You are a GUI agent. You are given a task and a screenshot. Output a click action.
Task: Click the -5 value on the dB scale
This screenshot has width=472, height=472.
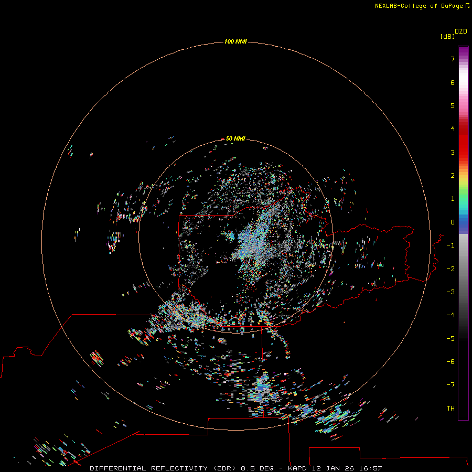pyautogui.click(x=450, y=339)
